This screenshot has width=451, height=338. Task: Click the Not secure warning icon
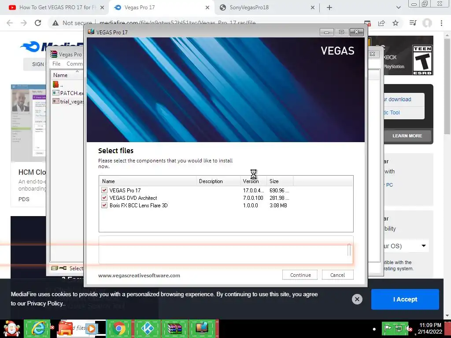point(55,23)
